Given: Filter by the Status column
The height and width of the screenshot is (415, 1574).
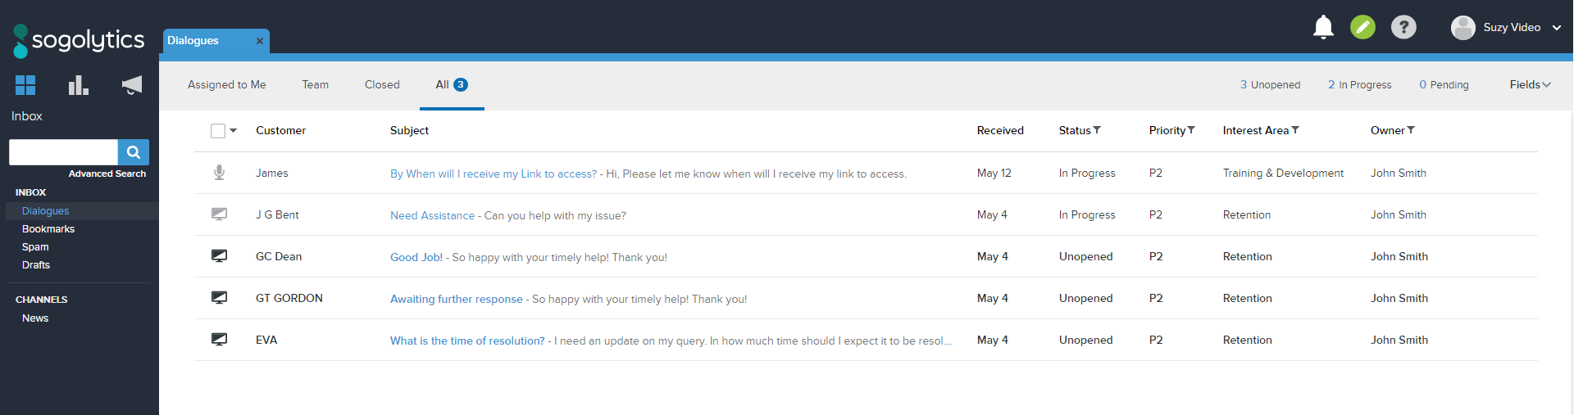Looking at the screenshot, I should click(x=1097, y=130).
